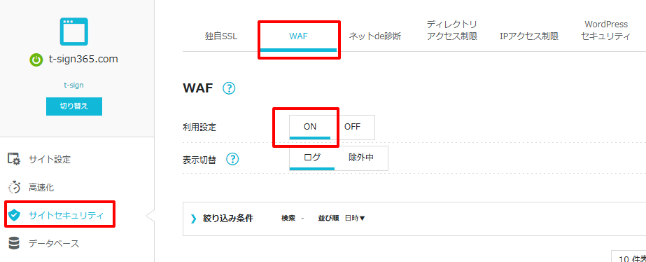Click the サイトセキュリティ shield icon
Screen dimensions: 646x262
pyautogui.click(x=14, y=215)
